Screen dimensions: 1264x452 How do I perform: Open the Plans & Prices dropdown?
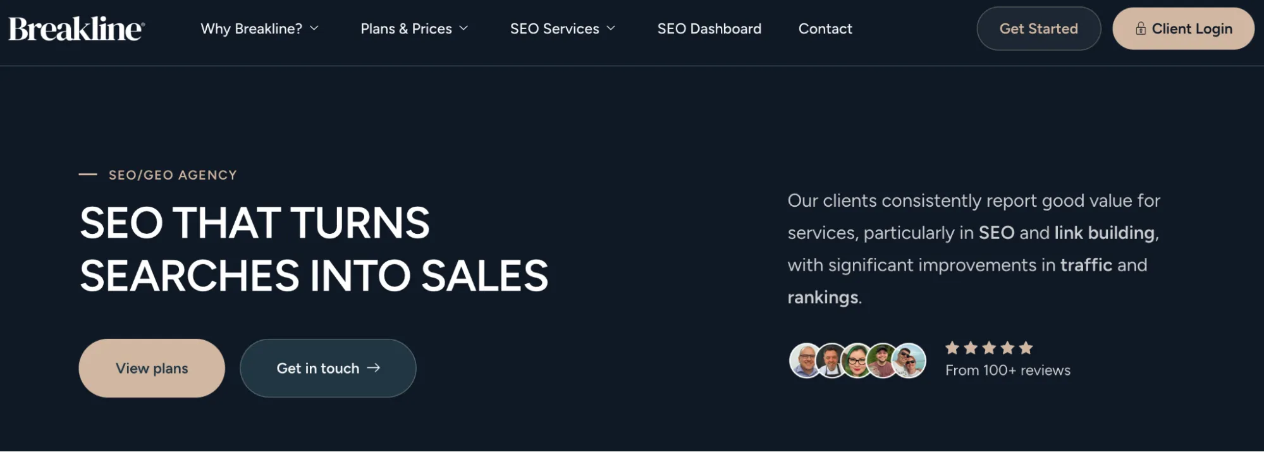[414, 28]
